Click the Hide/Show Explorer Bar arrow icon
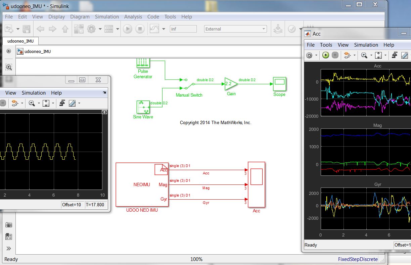The width and height of the screenshot is (411, 265). coord(9,51)
